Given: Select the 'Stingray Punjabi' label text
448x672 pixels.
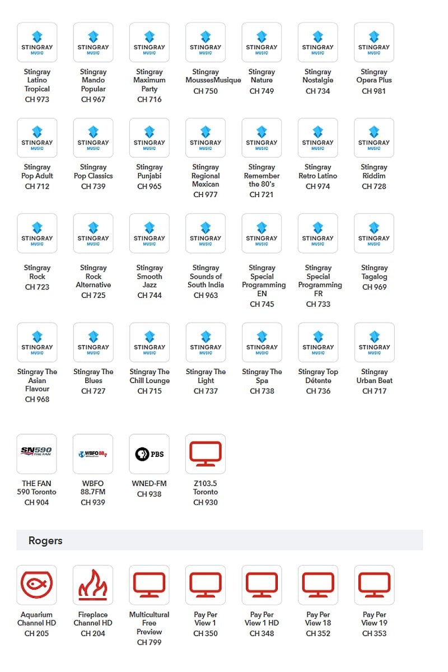Looking at the screenshot, I should 150,171.
